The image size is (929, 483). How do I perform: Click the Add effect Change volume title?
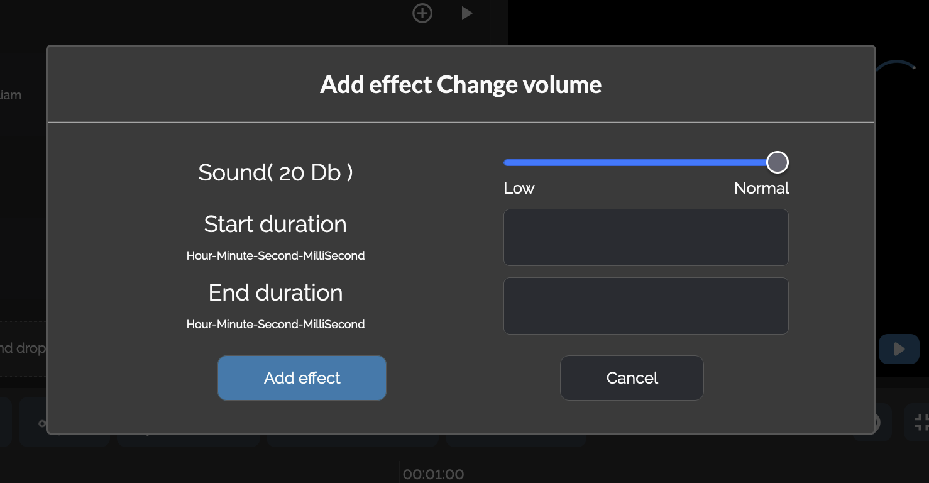point(461,84)
